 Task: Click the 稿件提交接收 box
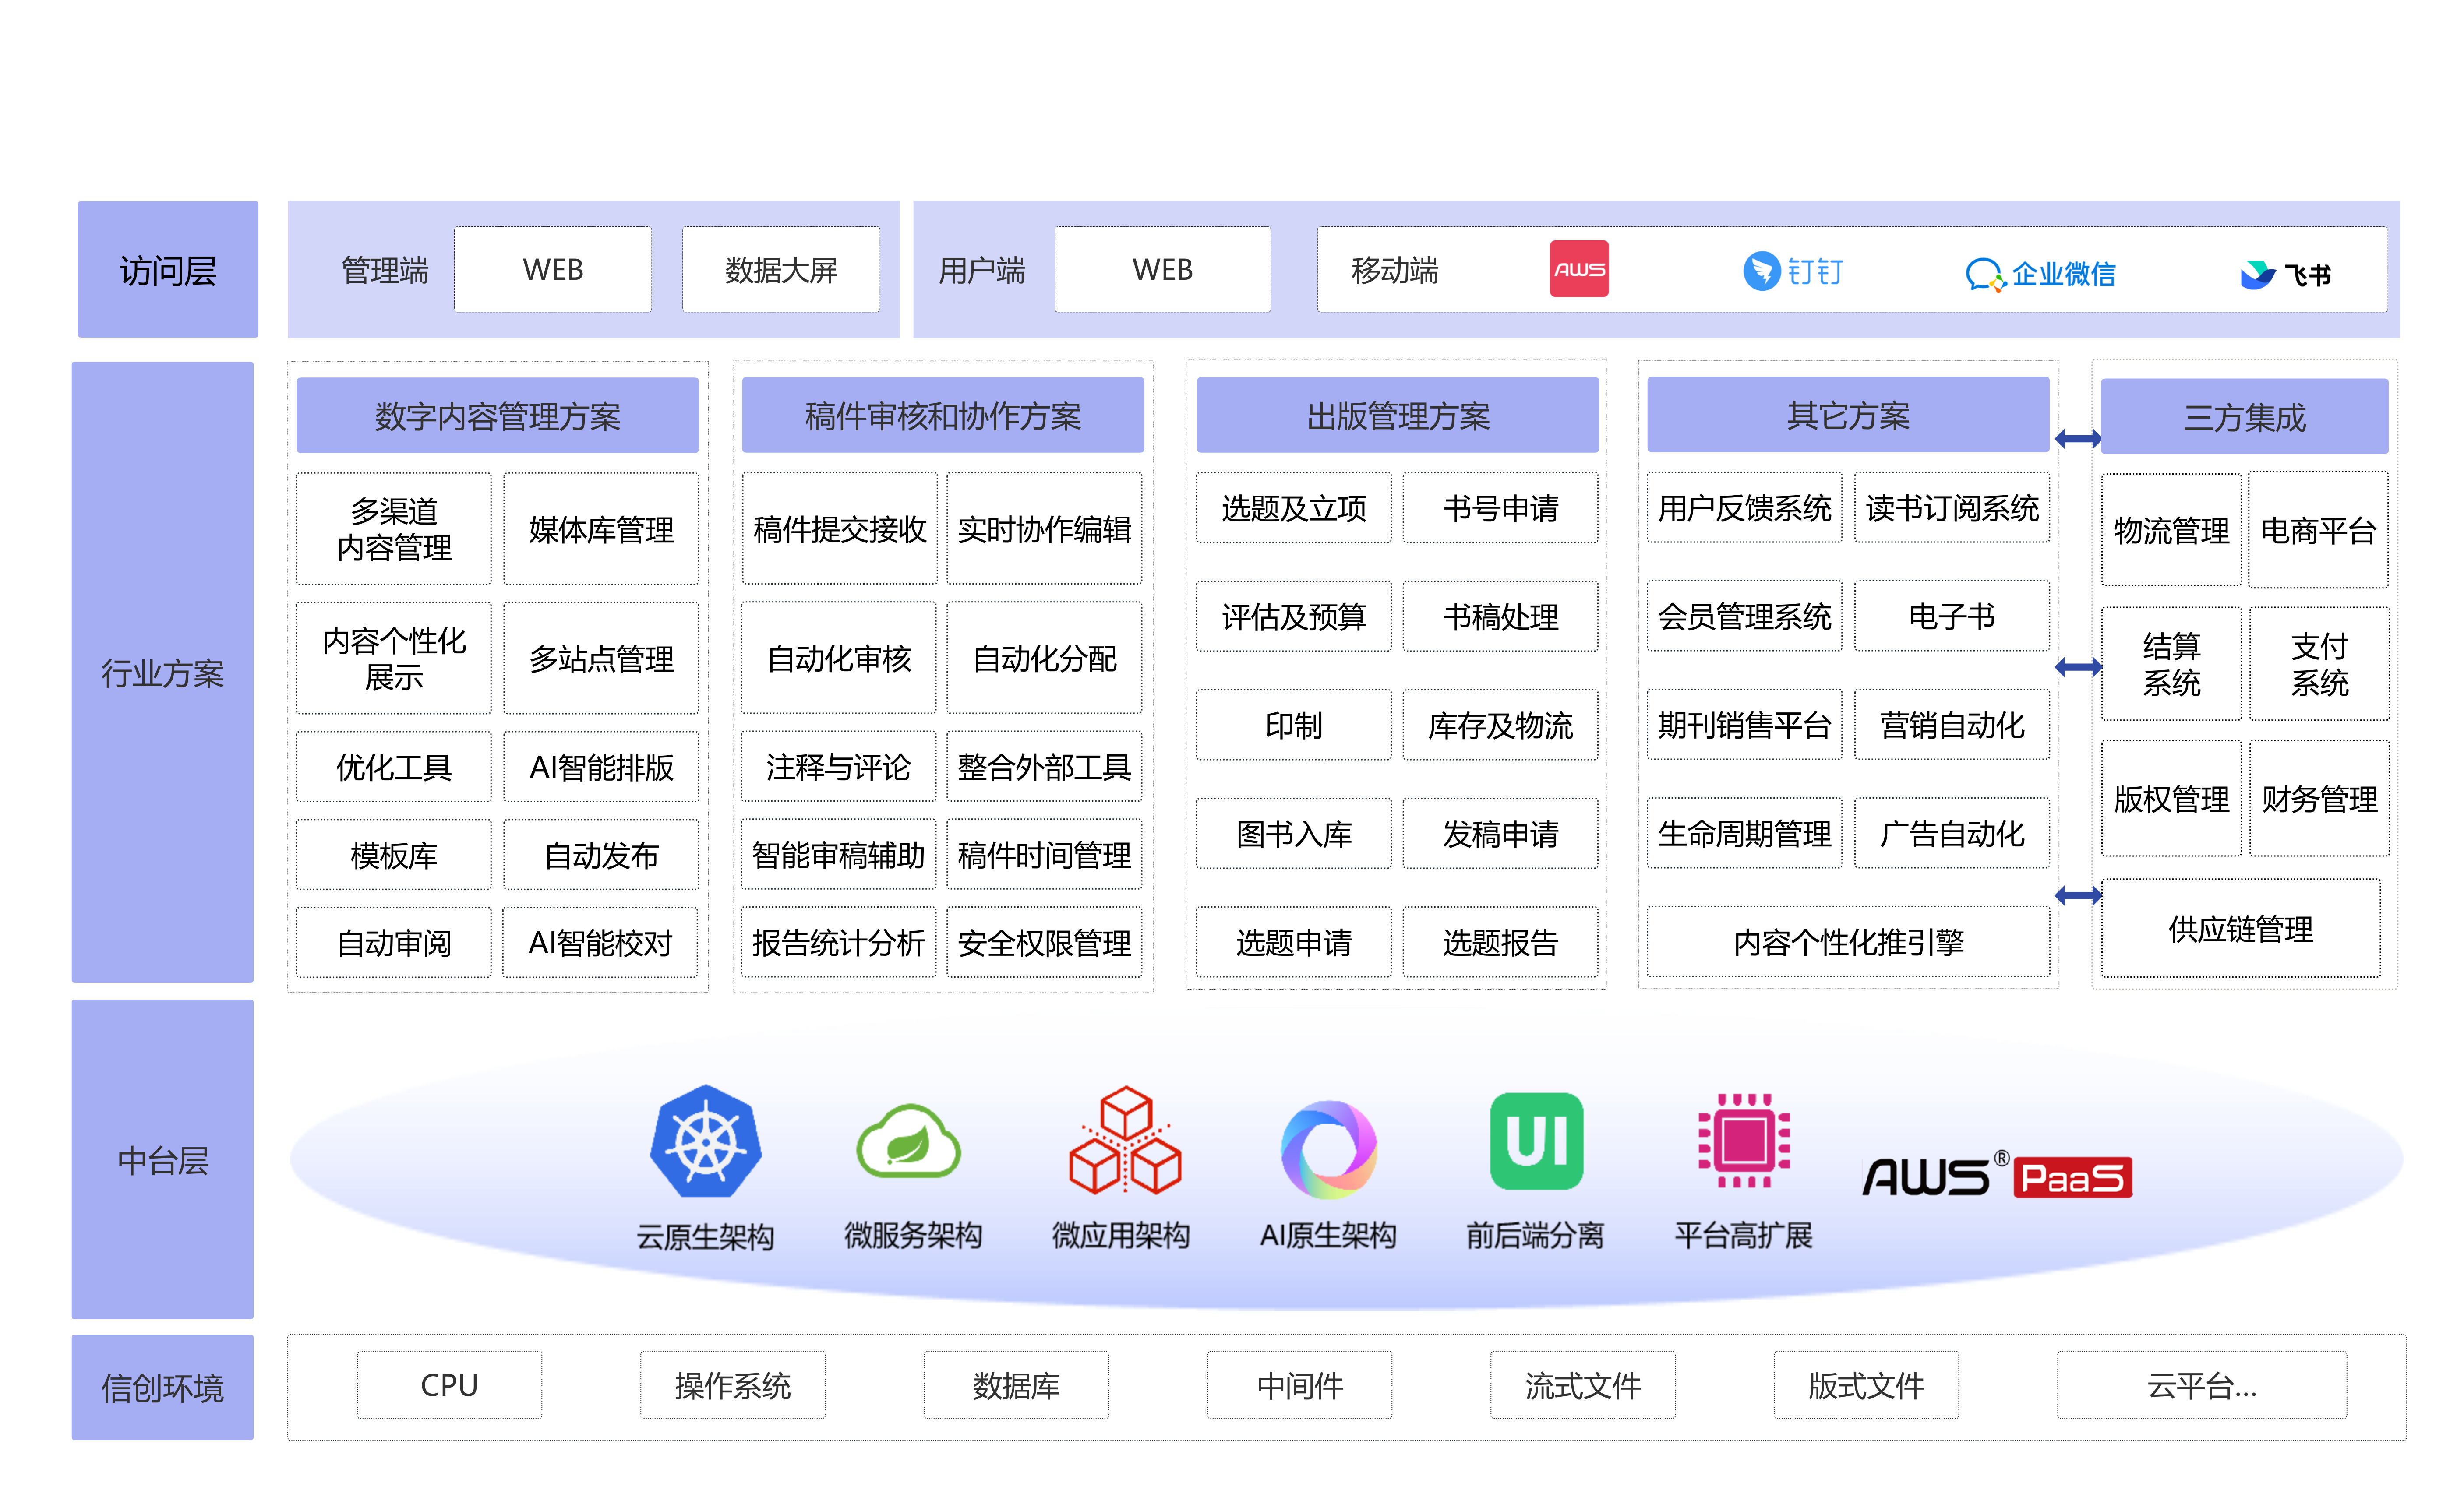pos(840,528)
